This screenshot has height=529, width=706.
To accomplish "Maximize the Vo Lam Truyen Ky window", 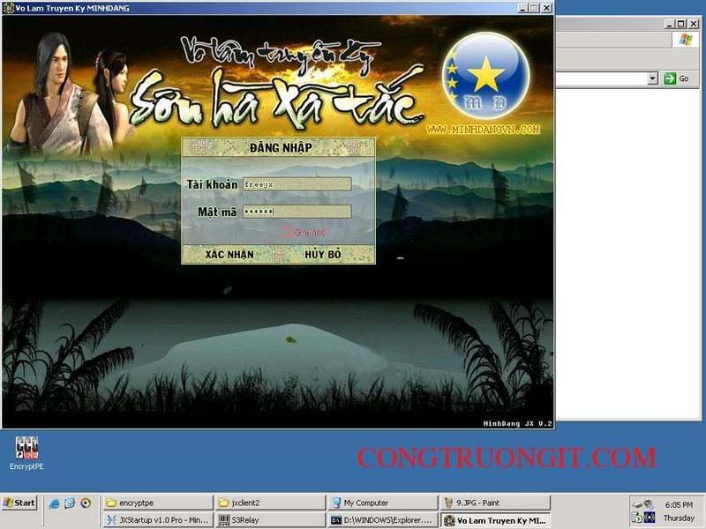I will (x=534, y=8).
